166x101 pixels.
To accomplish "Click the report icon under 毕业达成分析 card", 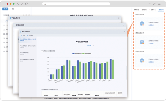I will (142, 24).
